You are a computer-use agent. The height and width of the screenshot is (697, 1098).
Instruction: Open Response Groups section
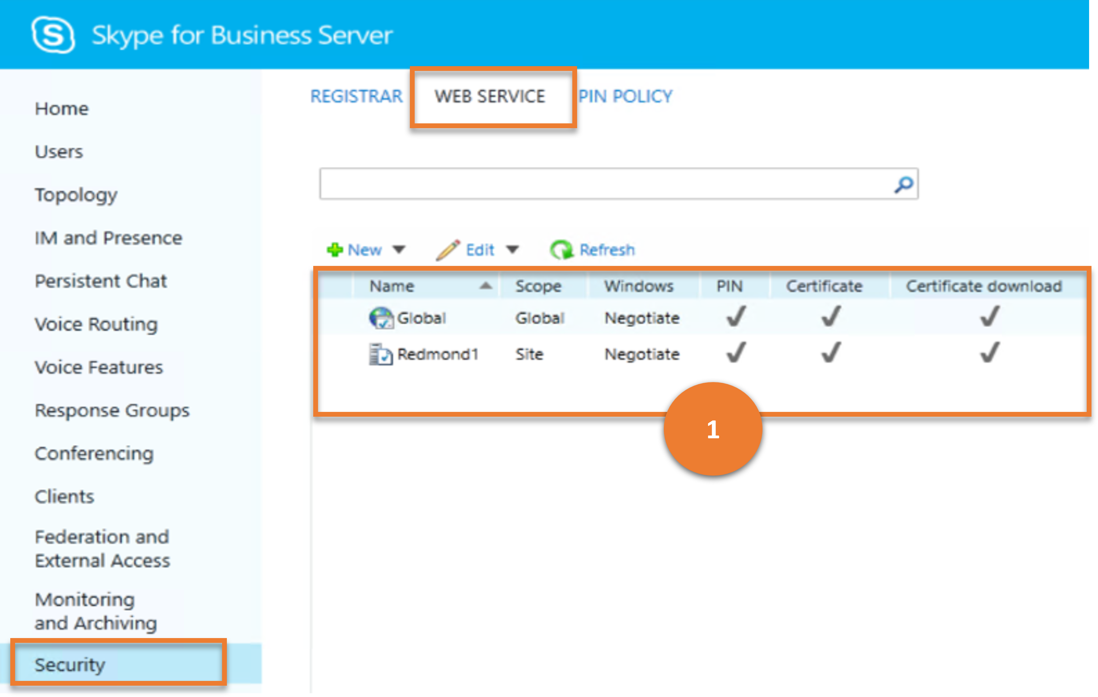coord(112,411)
